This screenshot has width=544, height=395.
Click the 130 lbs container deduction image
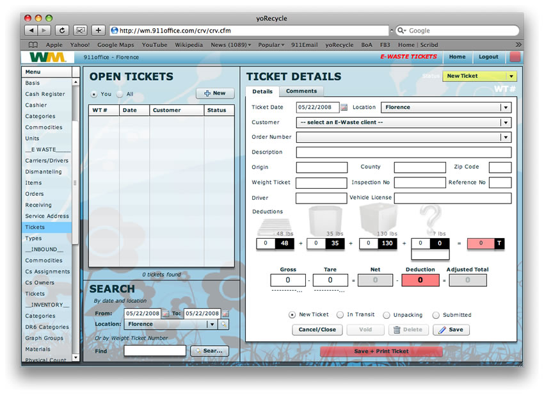[378, 220]
